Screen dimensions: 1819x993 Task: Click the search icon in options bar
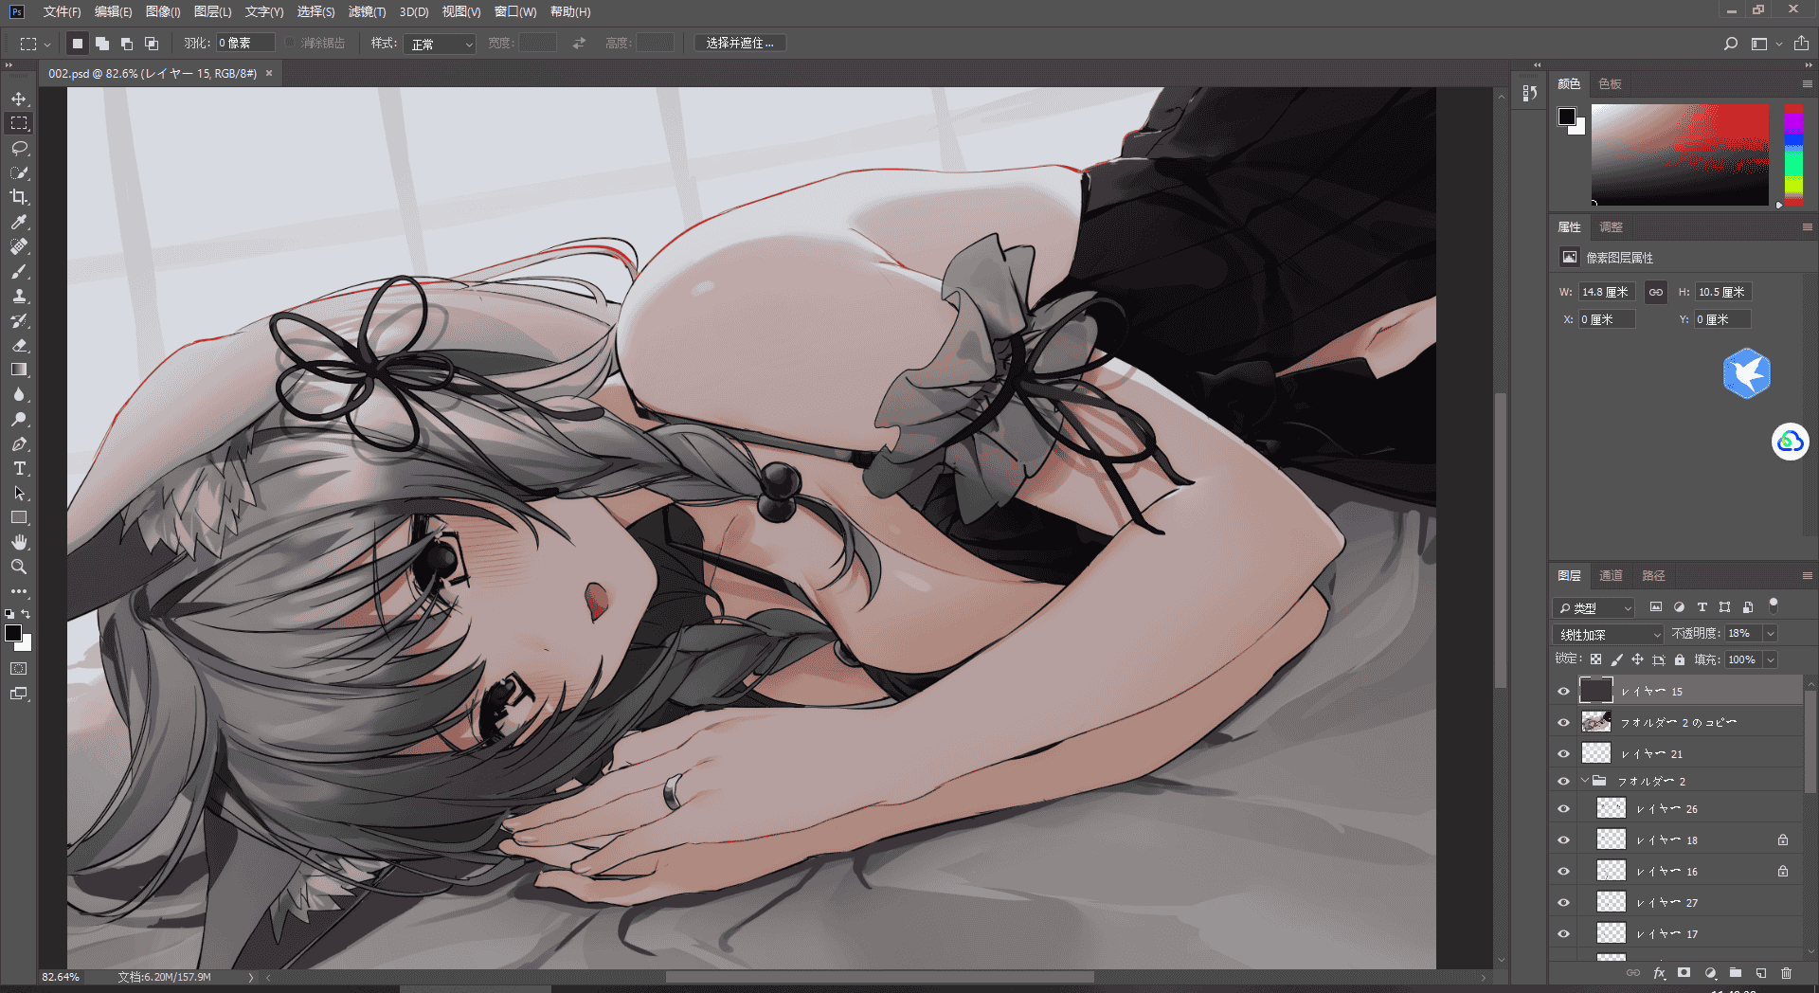[1731, 44]
